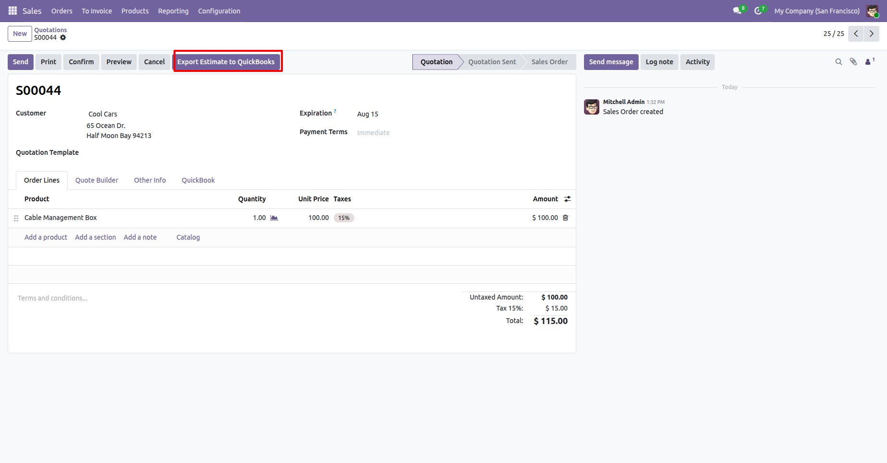Select the Order Lines tab

click(x=42, y=180)
